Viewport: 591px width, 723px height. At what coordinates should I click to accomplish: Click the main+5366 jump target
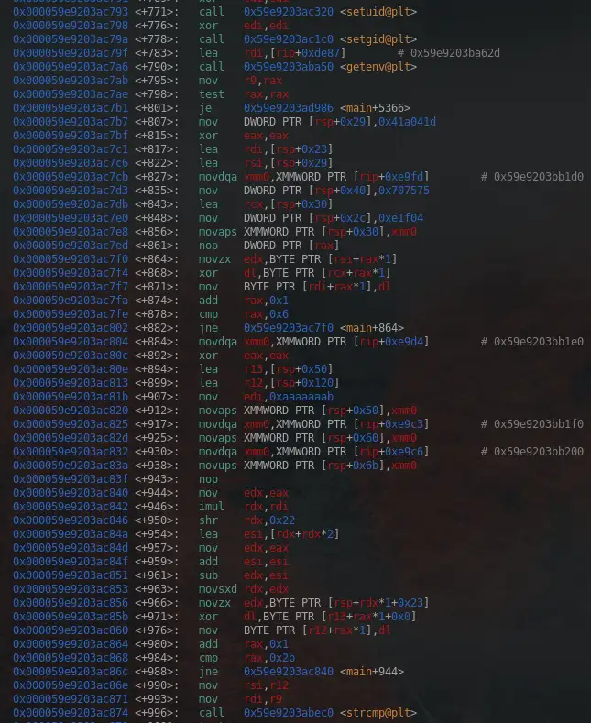(x=376, y=108)
